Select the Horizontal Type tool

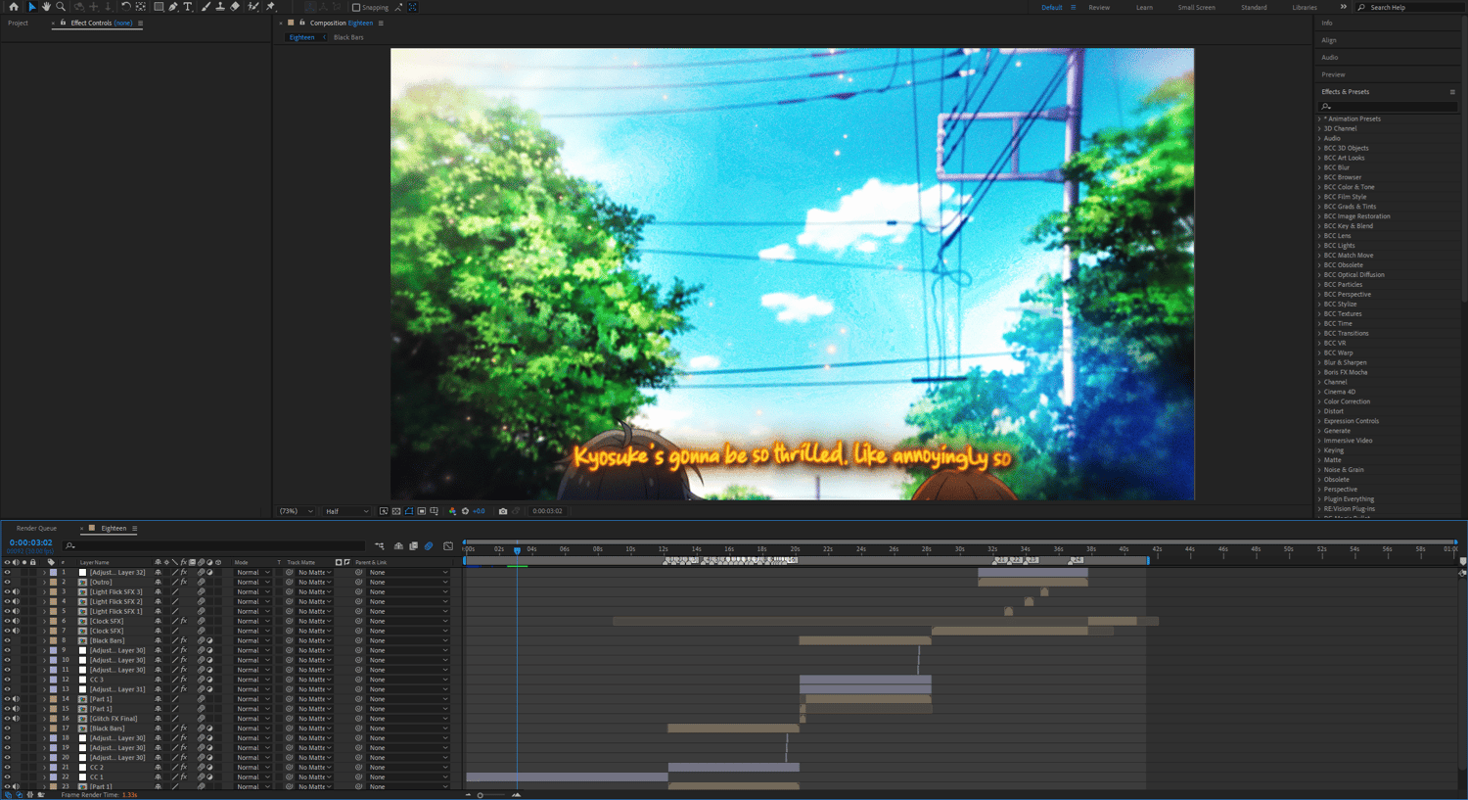click(188, 7)
